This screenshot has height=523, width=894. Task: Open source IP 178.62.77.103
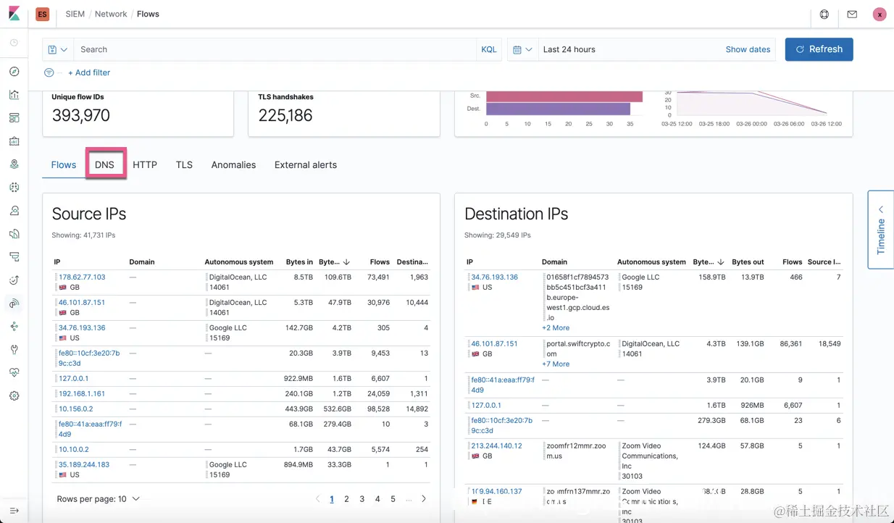pos(82,277)
